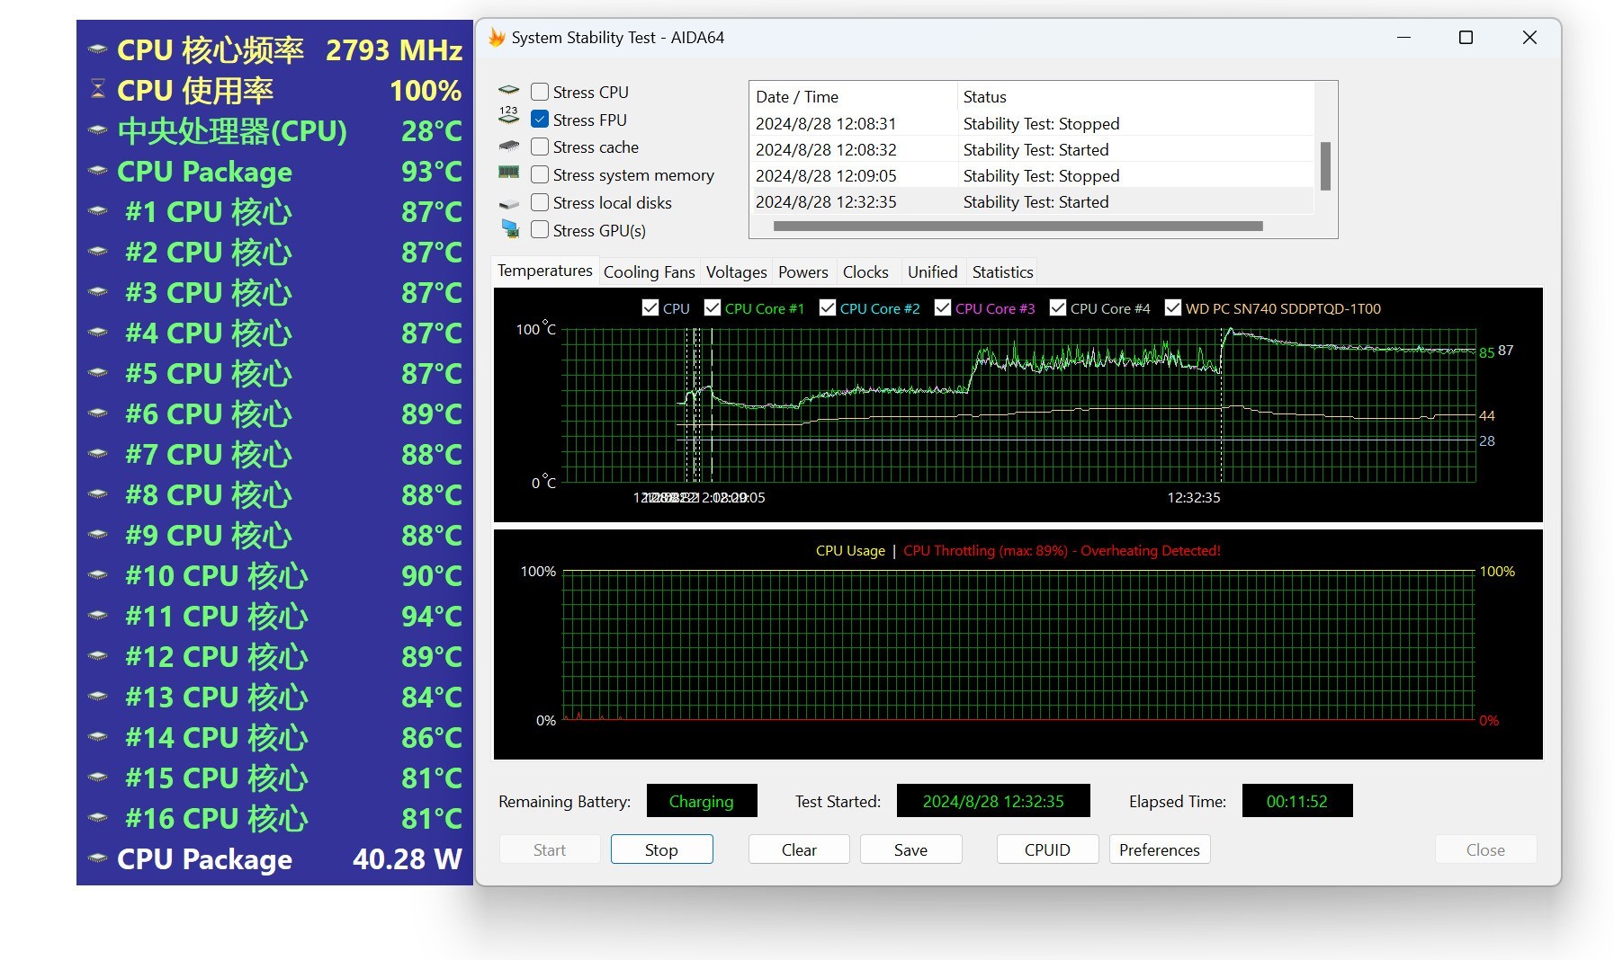
Task: Enable the Stress local disks checkbox
Action: tap(540, 202)
